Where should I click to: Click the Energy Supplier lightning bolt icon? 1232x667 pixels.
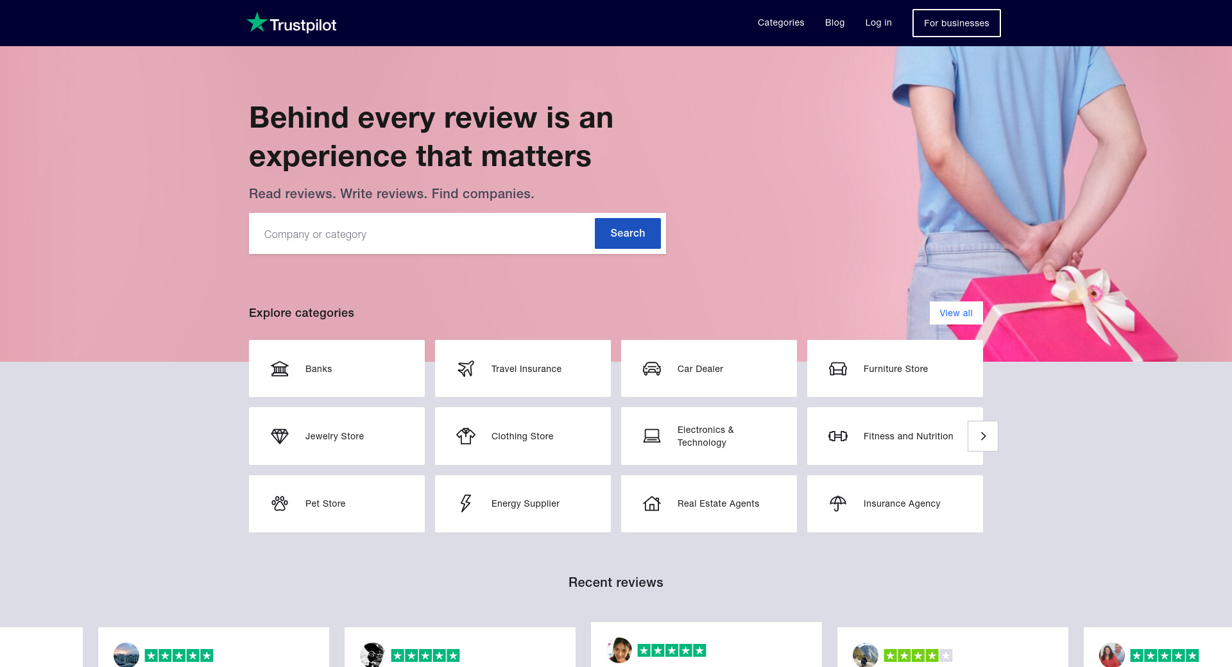click(x=466, y=503)
